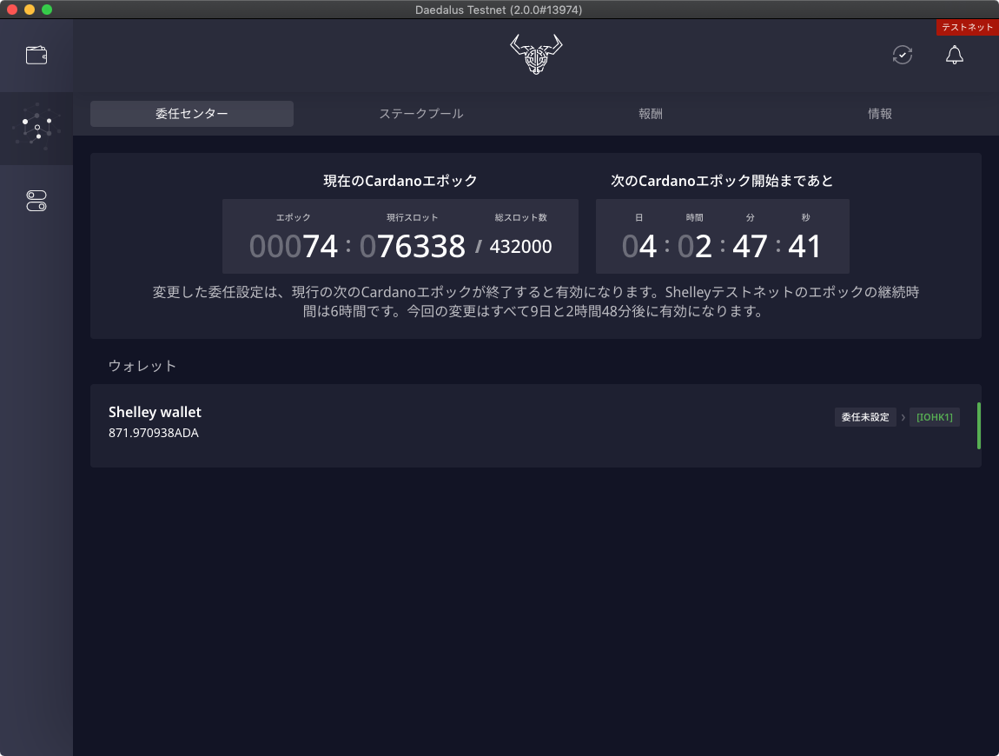
Task: Open the settings toggles sidebar icon
Action: (36, 201)
